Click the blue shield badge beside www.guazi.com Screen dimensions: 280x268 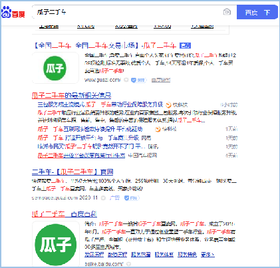coord(138,80)
